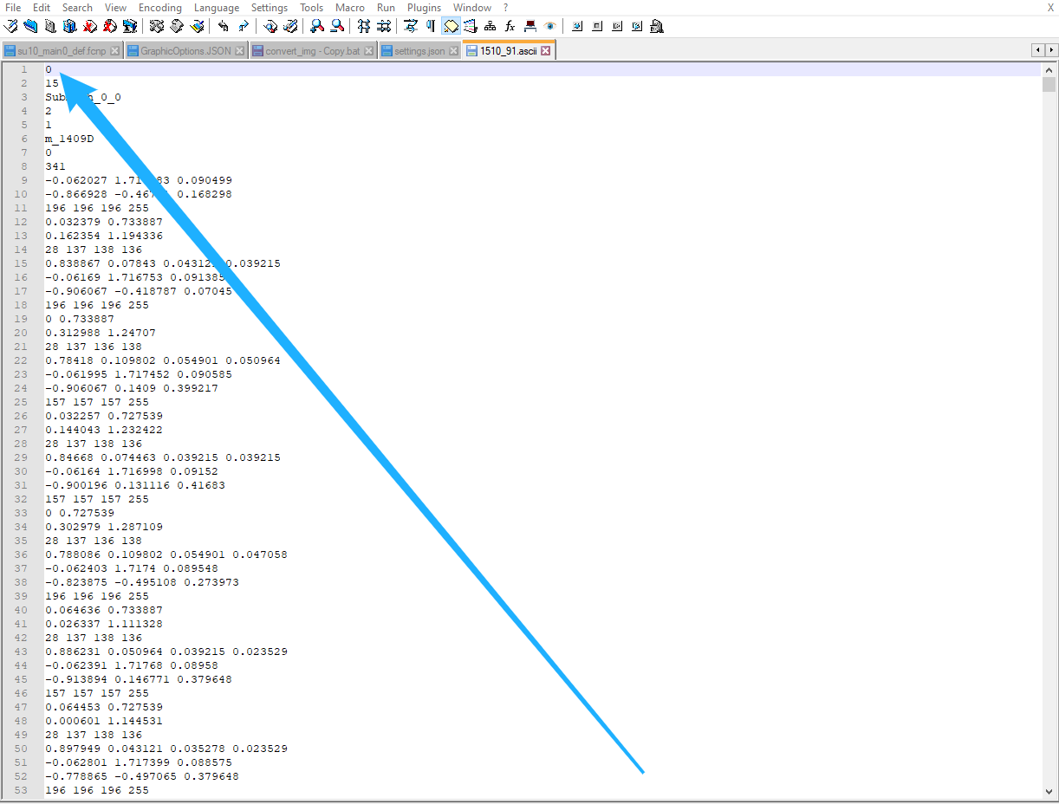Stop macro recording
The width and height of the screenshot is (1059, 804).
tap(597, 26)
